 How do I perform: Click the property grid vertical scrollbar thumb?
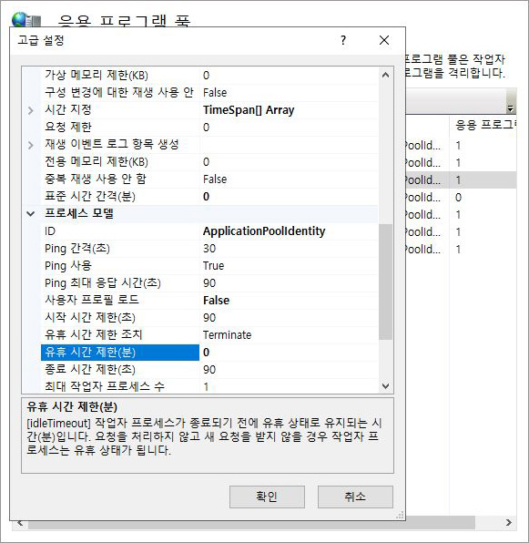(385, 282)
